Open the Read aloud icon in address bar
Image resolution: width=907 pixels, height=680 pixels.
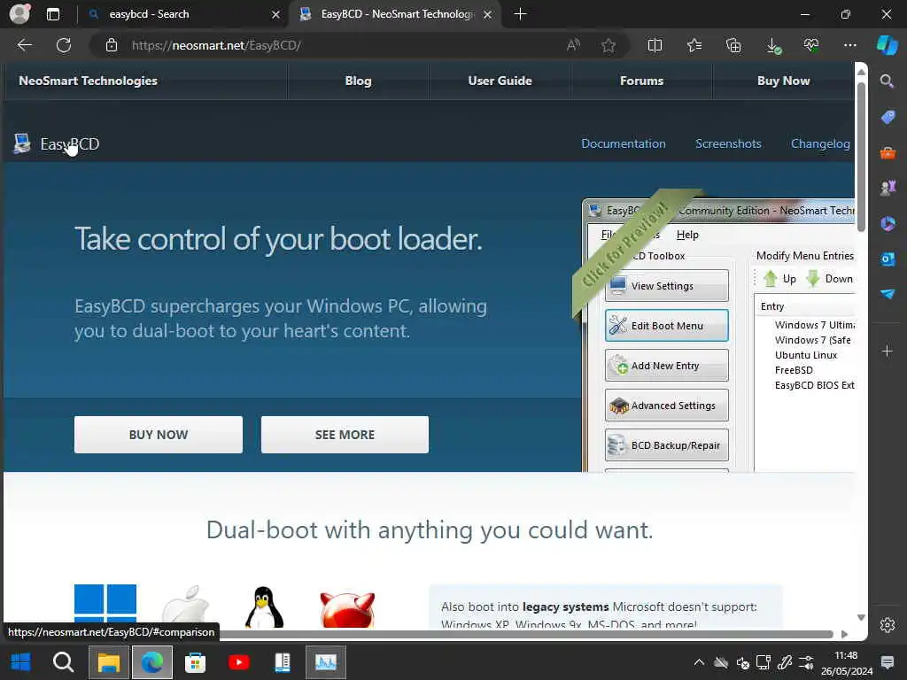573,45
